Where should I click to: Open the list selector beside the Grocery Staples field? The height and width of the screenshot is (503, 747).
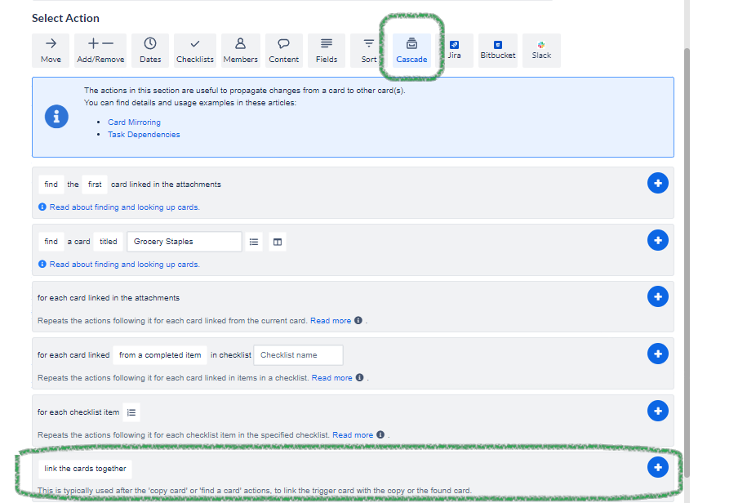(255, 241)
